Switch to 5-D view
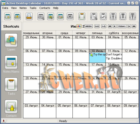This screenshot has width=140, height=124. [x=97, y=26]
